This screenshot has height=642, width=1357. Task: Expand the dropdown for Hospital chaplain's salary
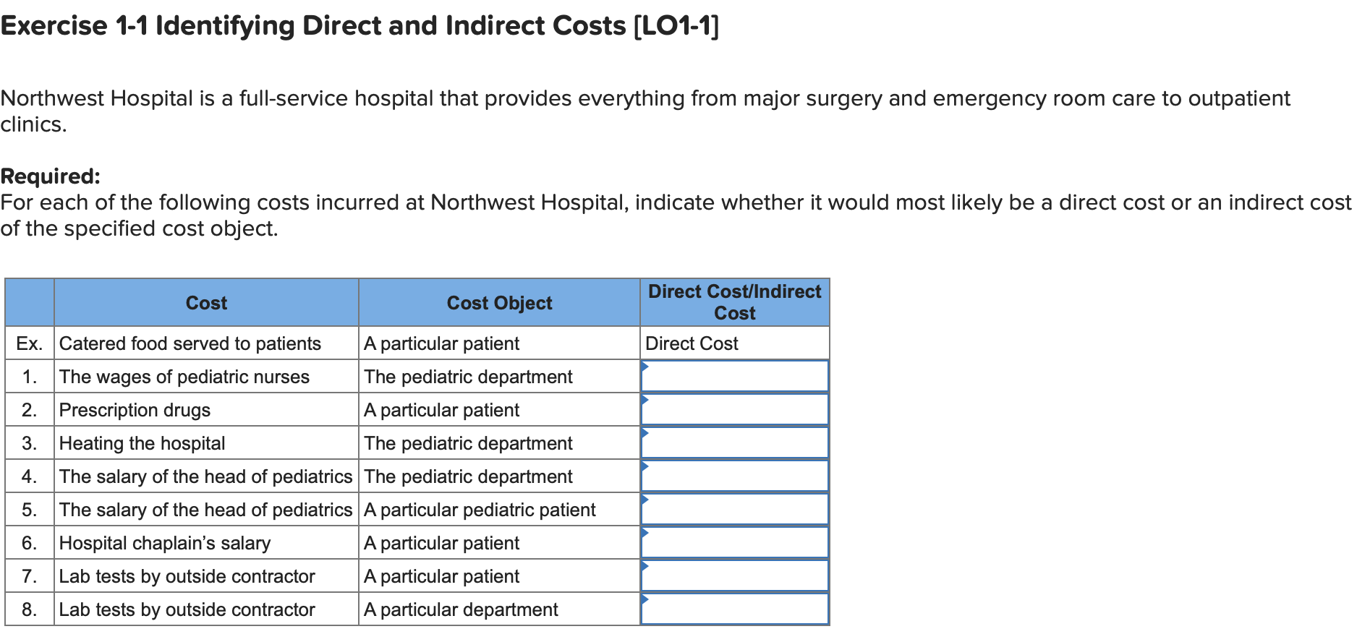734,542
